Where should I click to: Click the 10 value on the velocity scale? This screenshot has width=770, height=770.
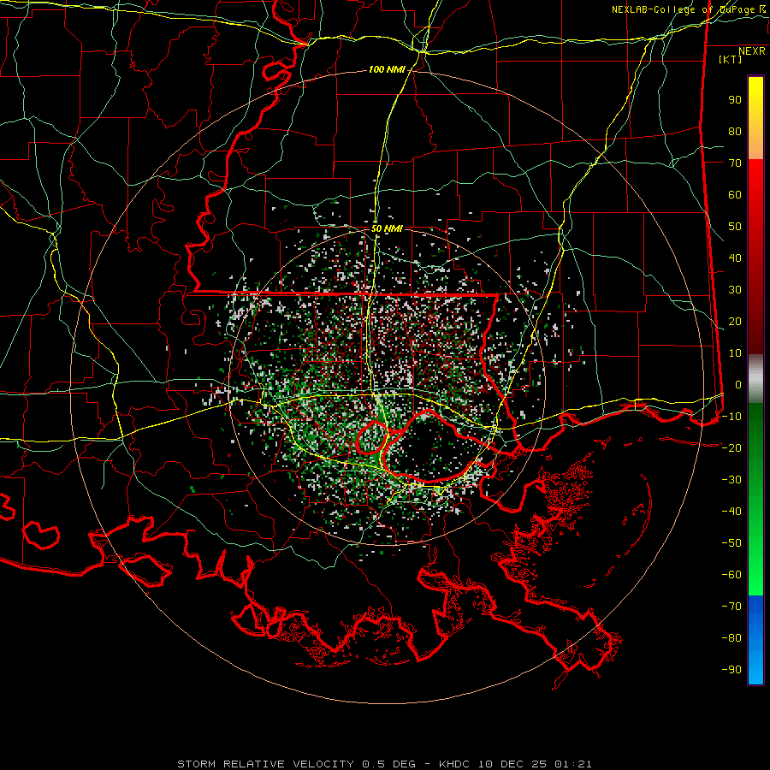coord(735,353)
